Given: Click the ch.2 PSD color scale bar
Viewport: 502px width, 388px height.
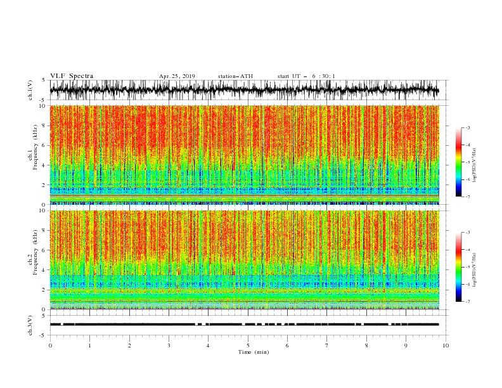Looking at the screenshot, I should pos(458,267).
